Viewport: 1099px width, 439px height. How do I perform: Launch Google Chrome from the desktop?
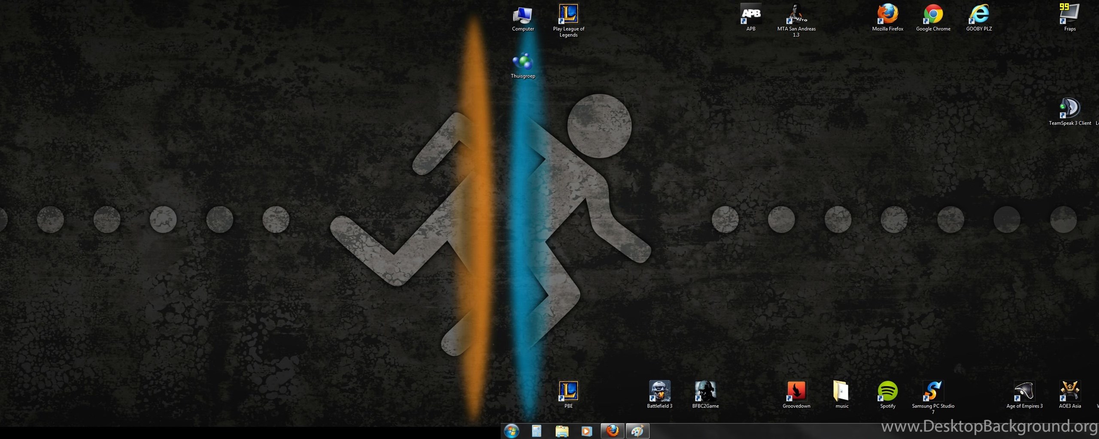933,18
